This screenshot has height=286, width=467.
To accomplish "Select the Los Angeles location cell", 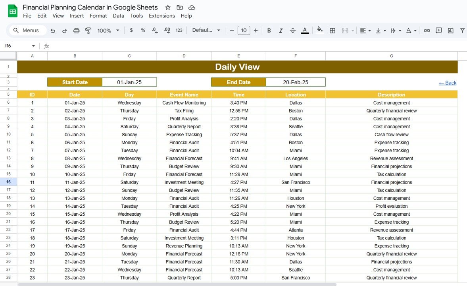I will click(296, 158).
